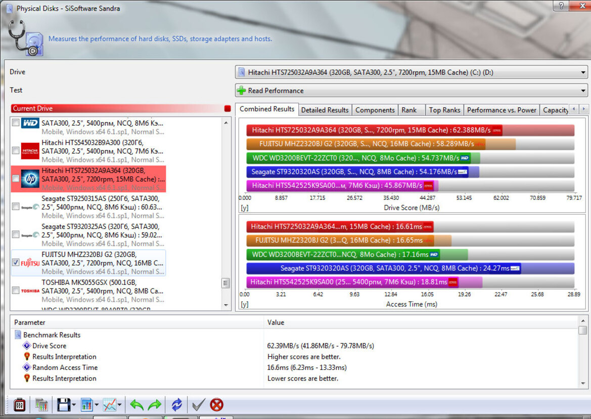Screen dimensions: 591x419
Task: Click Random Access Time diamond icon
Action: click(26, 367)
